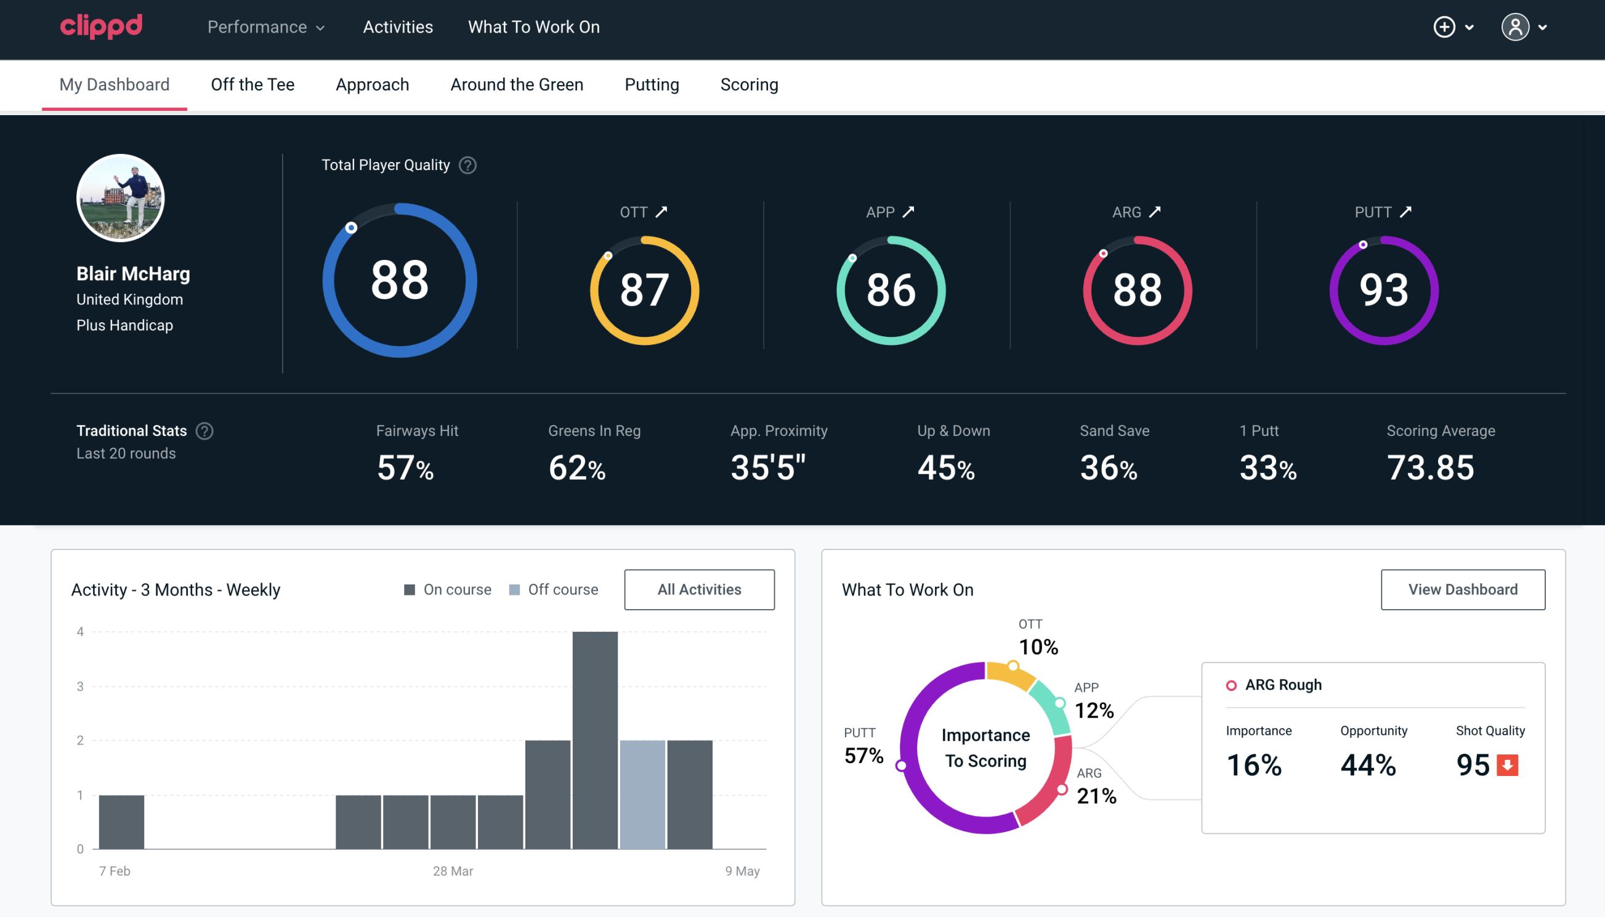Select the Putting tab
1605x917 pixels.
[x=652, y=84]
